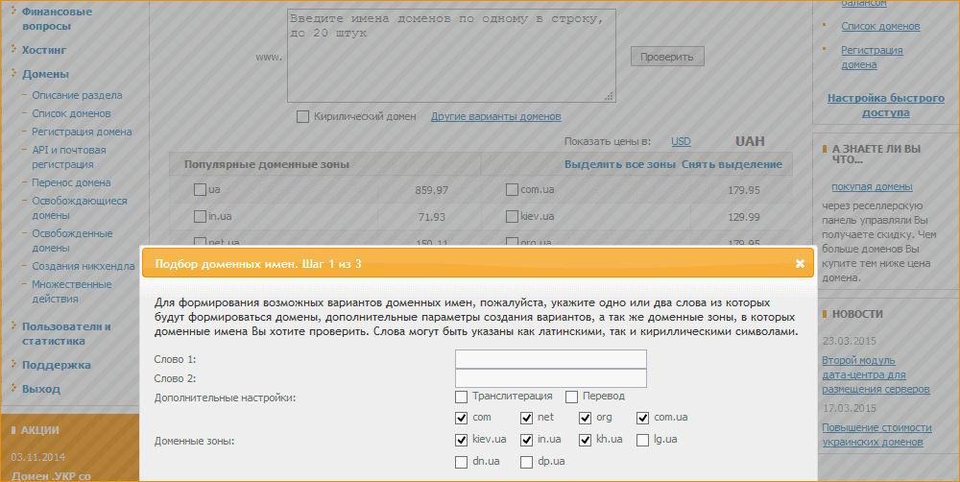Viewport: 960px width, 482px height.
Task: Open Создания никхендла in sidebar
Action: click(83, 266)
